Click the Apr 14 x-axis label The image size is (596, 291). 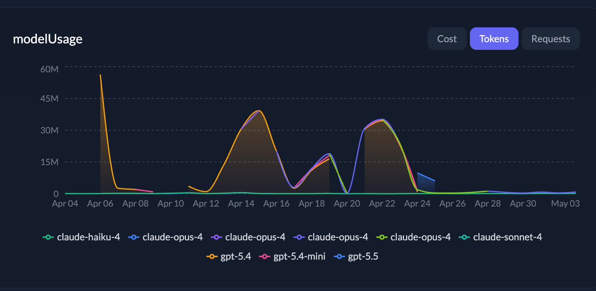click(x=242, y=204)
